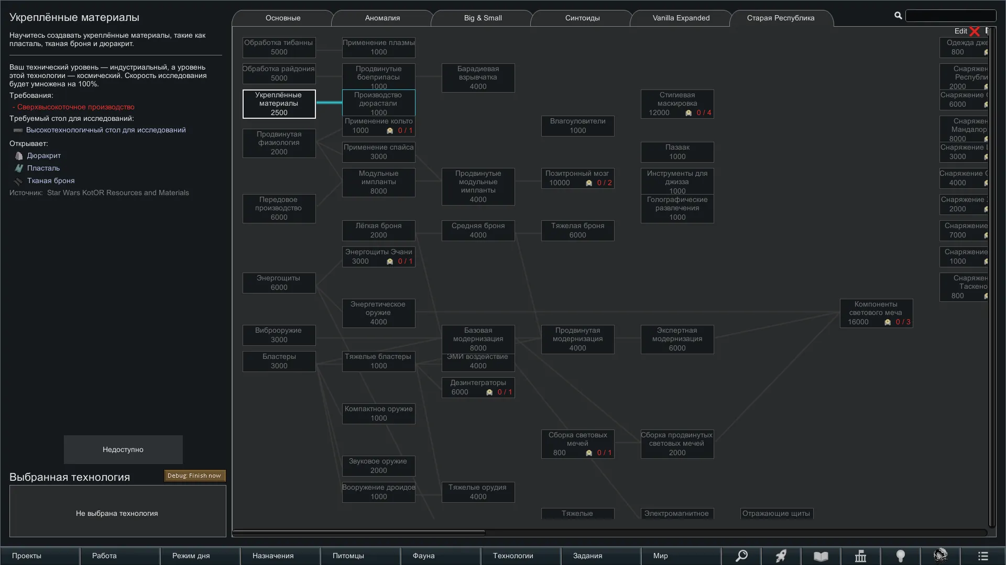1006x565 pixels.
Task: Open the magnifying glass search in bottom bar
Action: [741, 556]
